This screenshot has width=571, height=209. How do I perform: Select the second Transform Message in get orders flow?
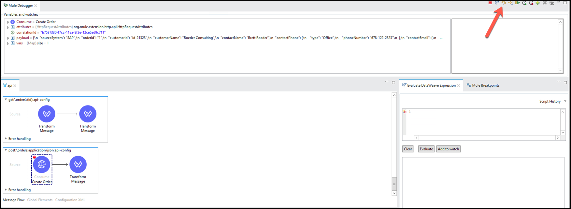pyautogui.click(x=88, y=114)
